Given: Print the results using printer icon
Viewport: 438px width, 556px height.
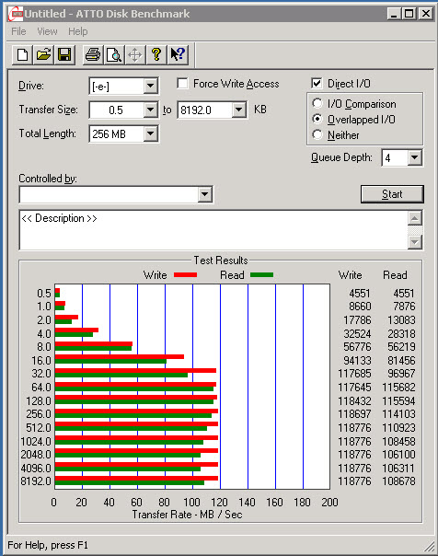Looking at the screenshot, I should pyautogui.click(x=93, y=55).
